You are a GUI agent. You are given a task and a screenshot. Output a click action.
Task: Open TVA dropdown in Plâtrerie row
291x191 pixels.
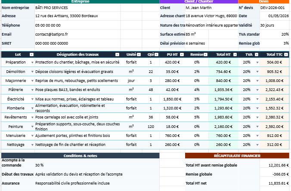click(257, 90)
